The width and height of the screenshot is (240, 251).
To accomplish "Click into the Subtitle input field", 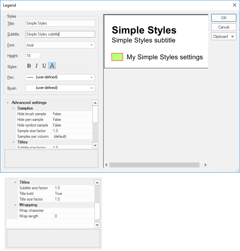I will coord(60,34).
